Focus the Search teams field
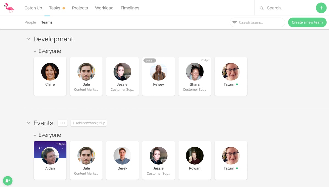The width and height of the screenshot is (329, 187). coord(257,22)
